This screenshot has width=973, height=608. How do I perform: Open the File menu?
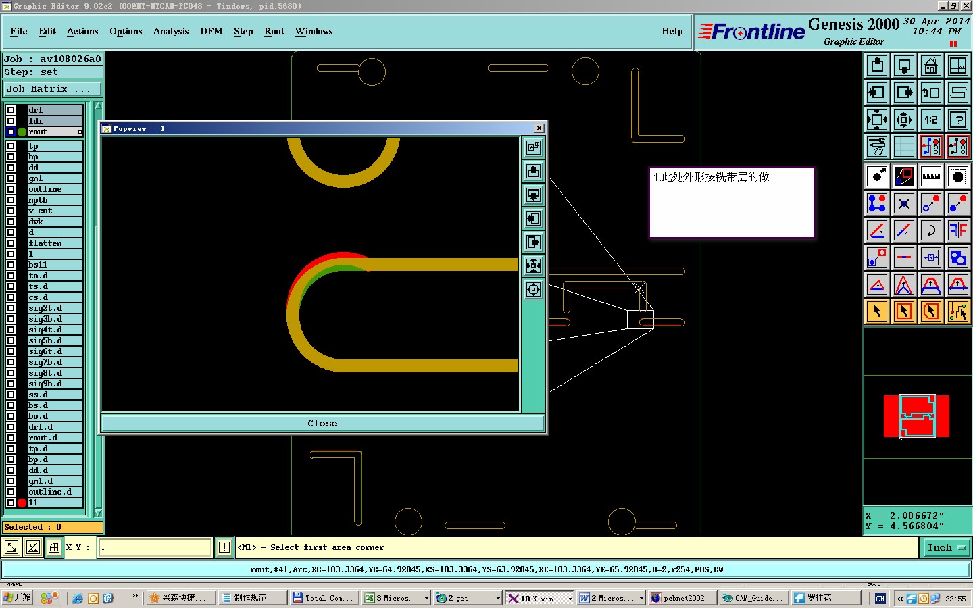(19, 32)
